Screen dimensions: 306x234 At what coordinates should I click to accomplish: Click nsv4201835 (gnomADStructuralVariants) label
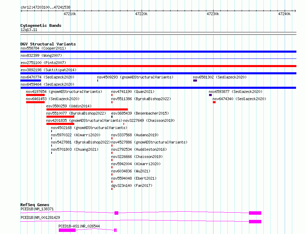[x=84, y=120]
